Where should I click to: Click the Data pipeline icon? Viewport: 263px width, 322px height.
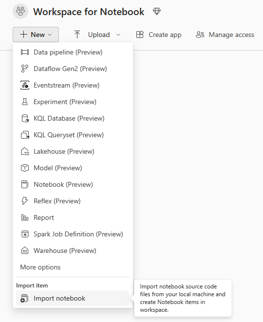click(x=25, y=52)
